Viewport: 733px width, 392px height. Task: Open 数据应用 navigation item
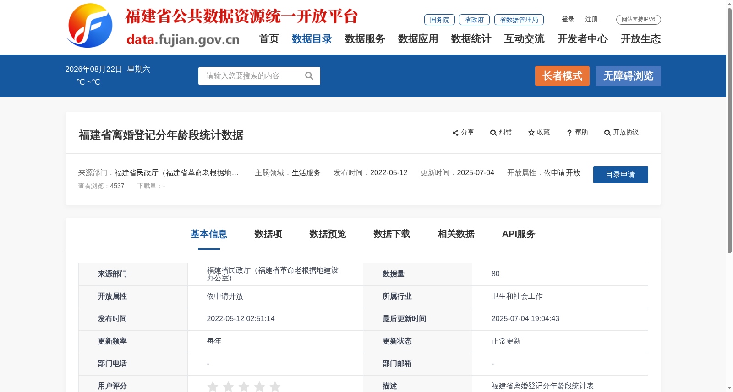click(x=418, y=39)
